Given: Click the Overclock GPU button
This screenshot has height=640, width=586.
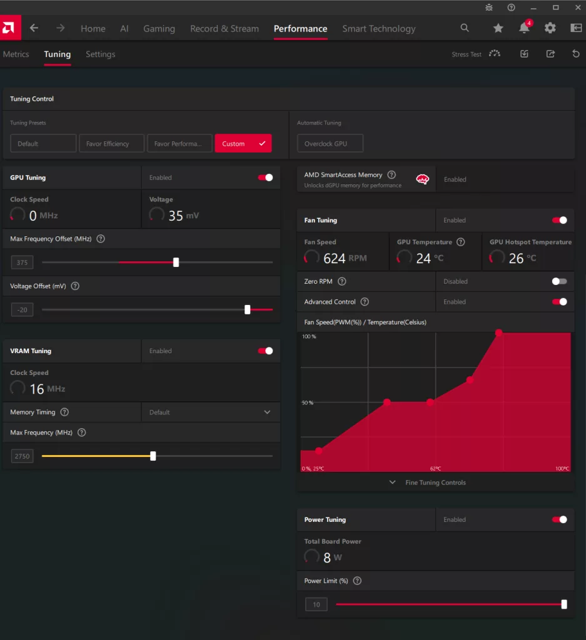Looking at the screenshot, I should coord(330,143).
